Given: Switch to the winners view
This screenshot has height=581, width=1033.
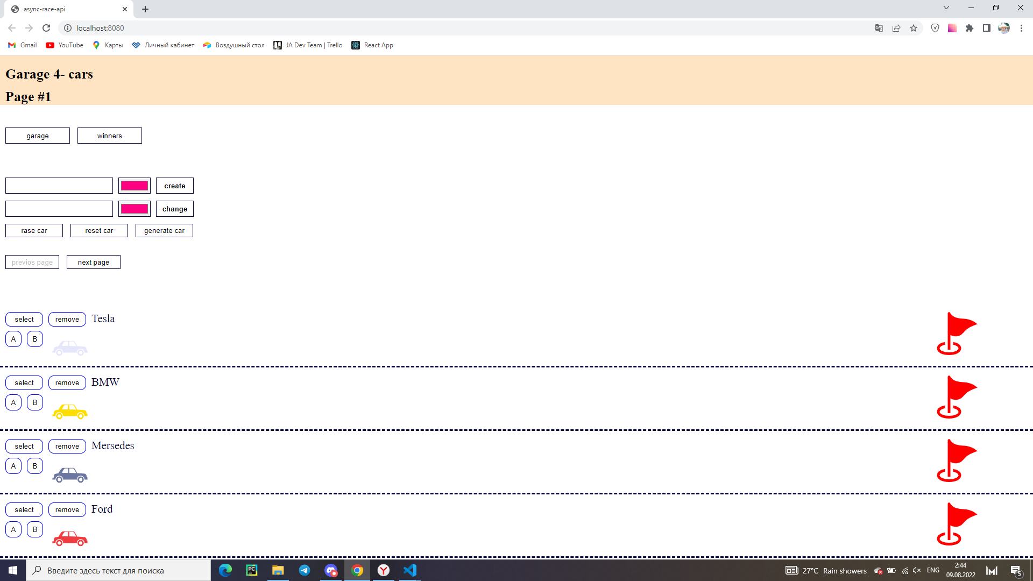Looking at the screenshot, I should click(x=110, y=136).
